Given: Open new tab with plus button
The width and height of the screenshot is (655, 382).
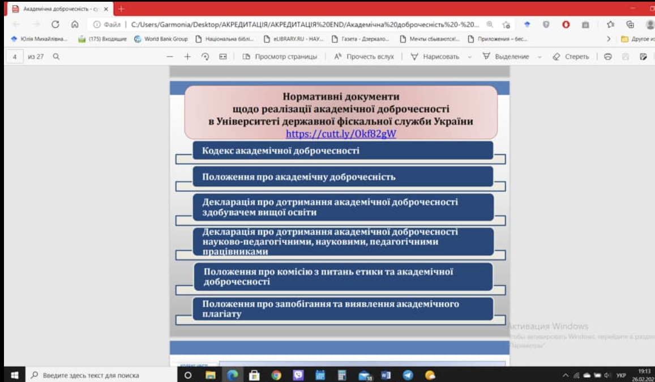Looking at the screenshot, I should (x=121, y=9).
